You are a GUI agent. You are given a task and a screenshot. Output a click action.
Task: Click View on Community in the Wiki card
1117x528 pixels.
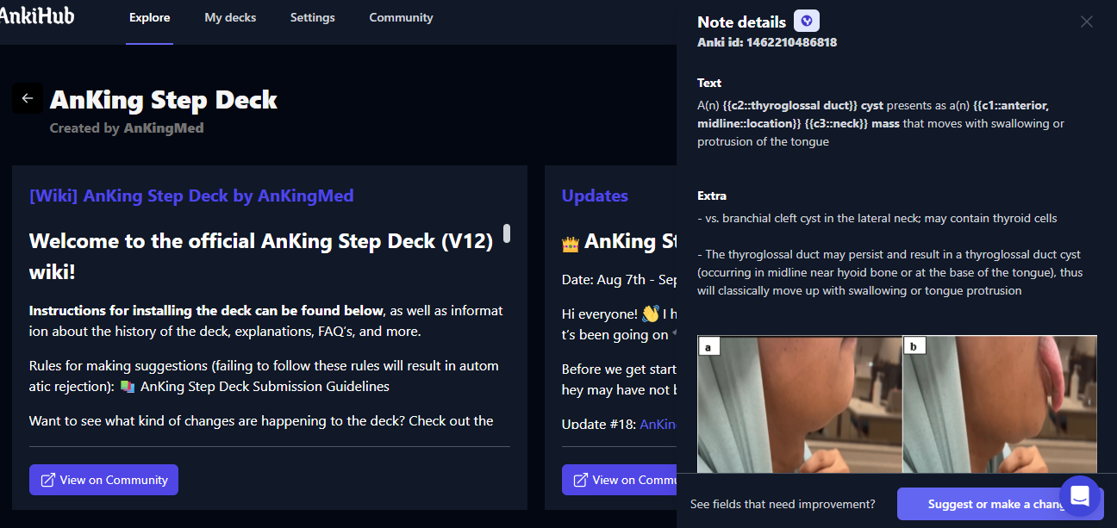[x=103, y=480]
